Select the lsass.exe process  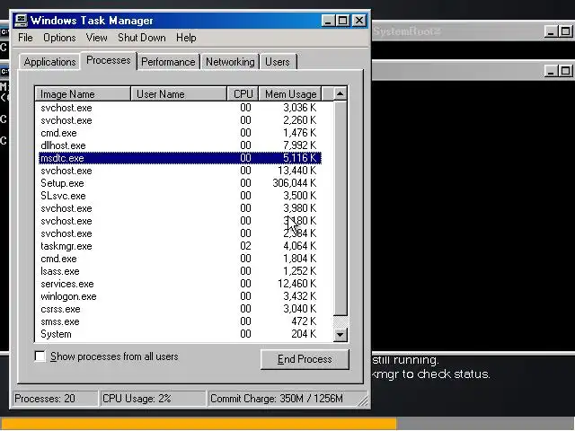180,271
